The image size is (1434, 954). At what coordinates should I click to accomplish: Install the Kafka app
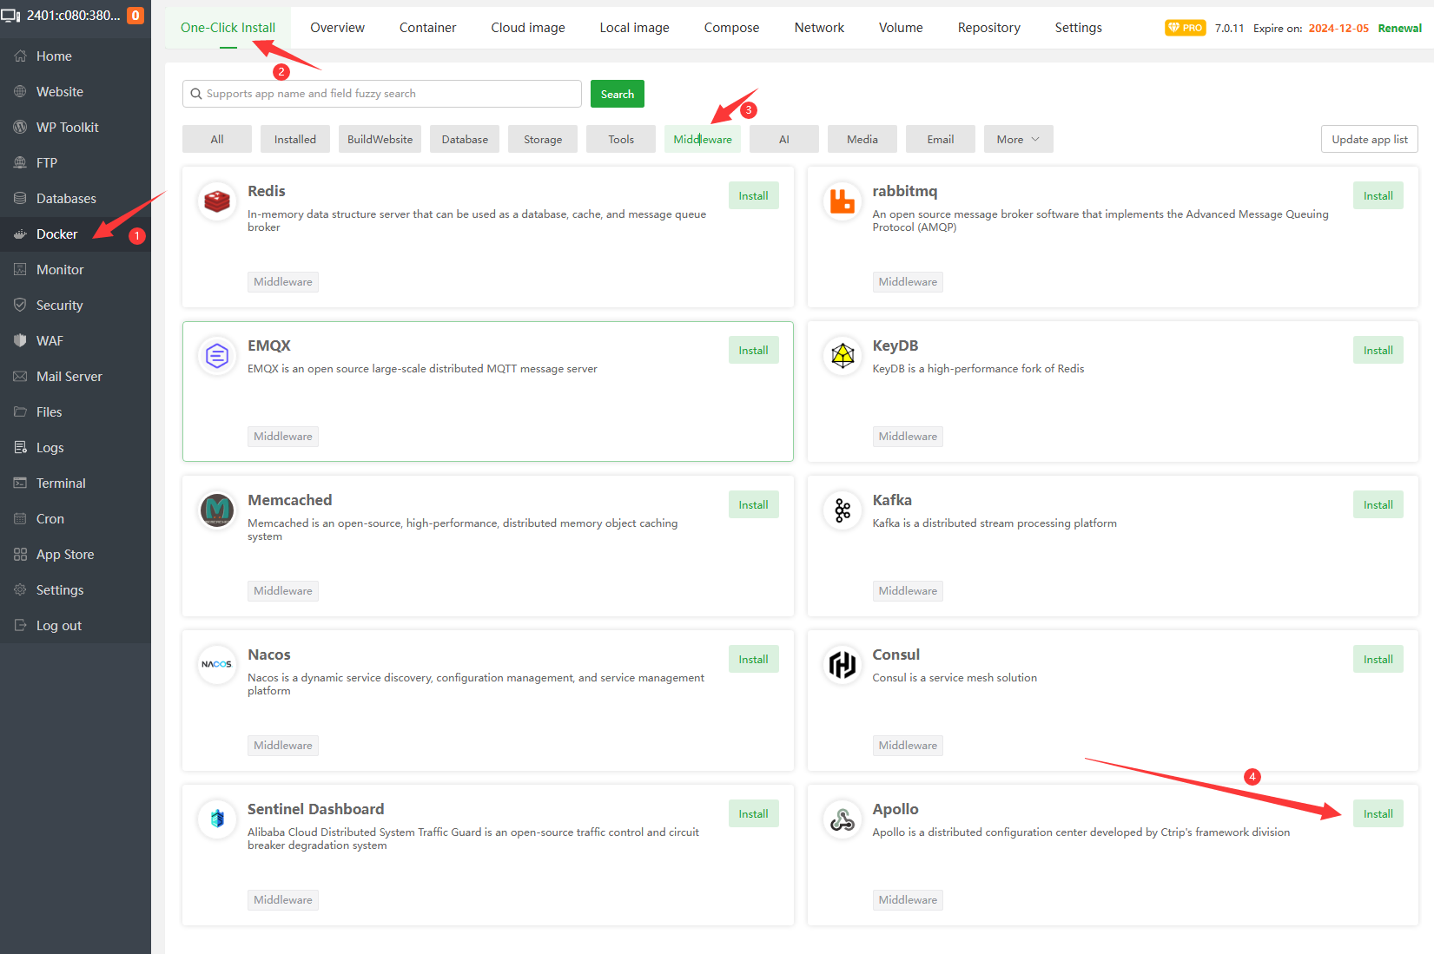point(1378,505)
